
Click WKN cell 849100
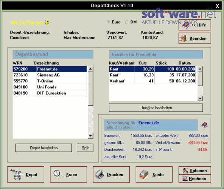[24, 87]
